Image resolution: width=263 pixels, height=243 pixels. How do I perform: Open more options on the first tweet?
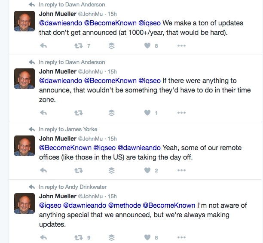tap(181, 46)
